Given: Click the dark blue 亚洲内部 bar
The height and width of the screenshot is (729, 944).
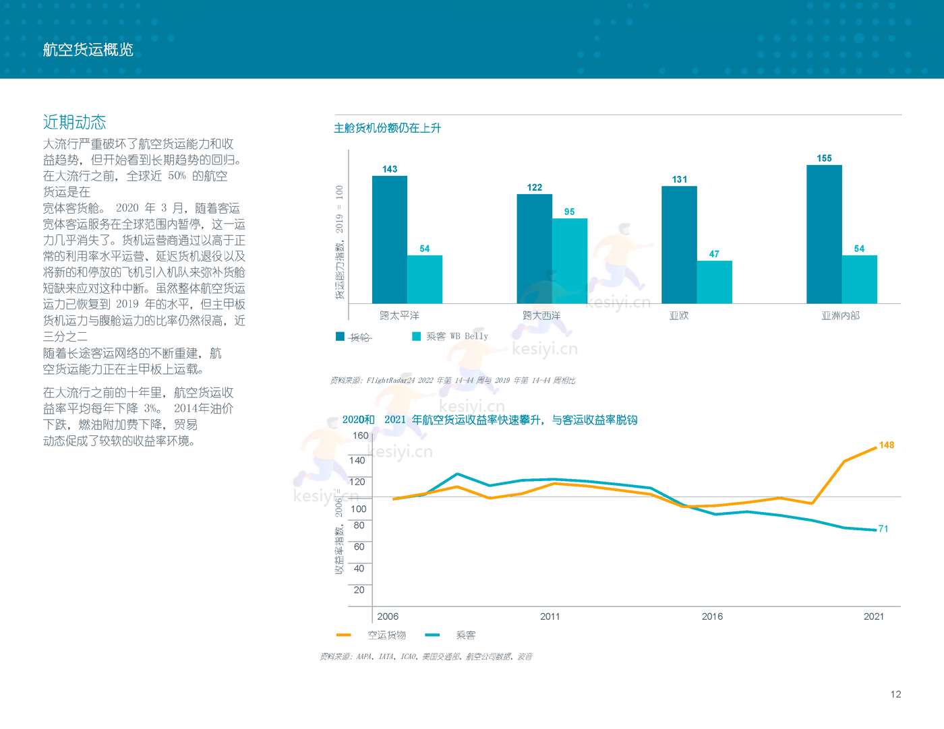Looking at the screenshot, I should [824, 234].
